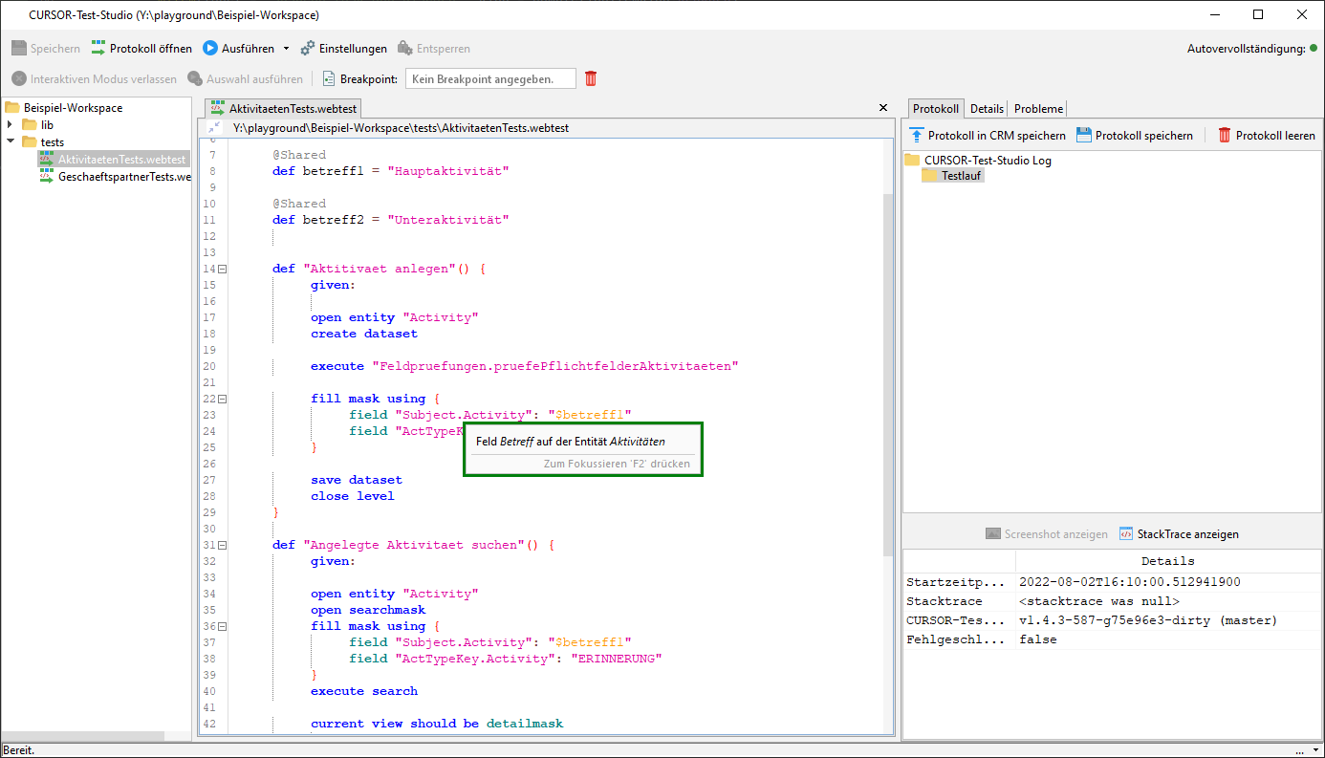The image size is (1325, 758).
Task: Click the Breakpoint input field
Action: click(490, 79)
